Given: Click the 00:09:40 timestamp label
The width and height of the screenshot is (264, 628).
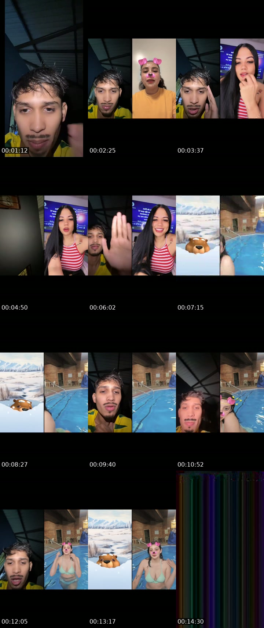Looking at the screenshot, I should [x=103, y=464].
